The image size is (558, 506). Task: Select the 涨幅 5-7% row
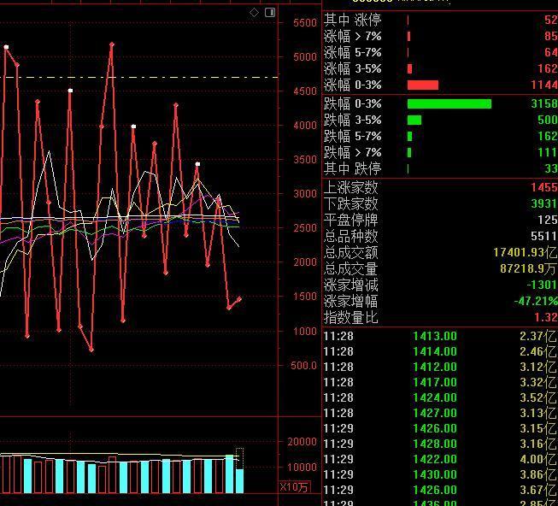point(441,53)
